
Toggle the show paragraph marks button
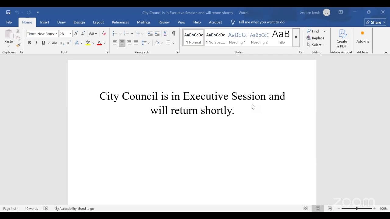click(173, 33)
